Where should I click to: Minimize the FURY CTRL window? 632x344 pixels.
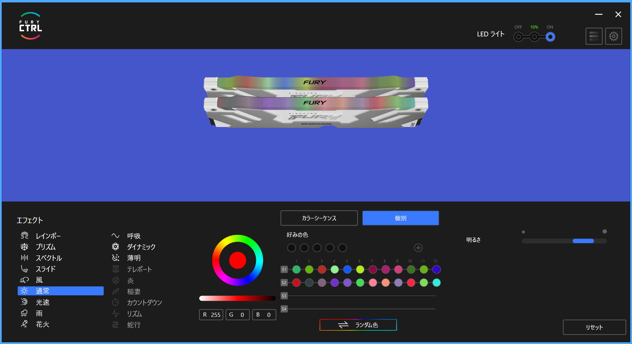pyautogui.click(x=599, y=14)
